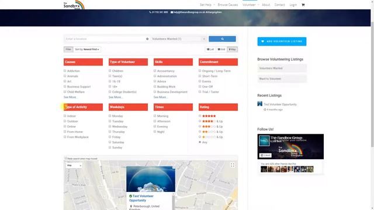Tick the Children volunteer type checkbox

pyautogui.click(x=110, y=71)
